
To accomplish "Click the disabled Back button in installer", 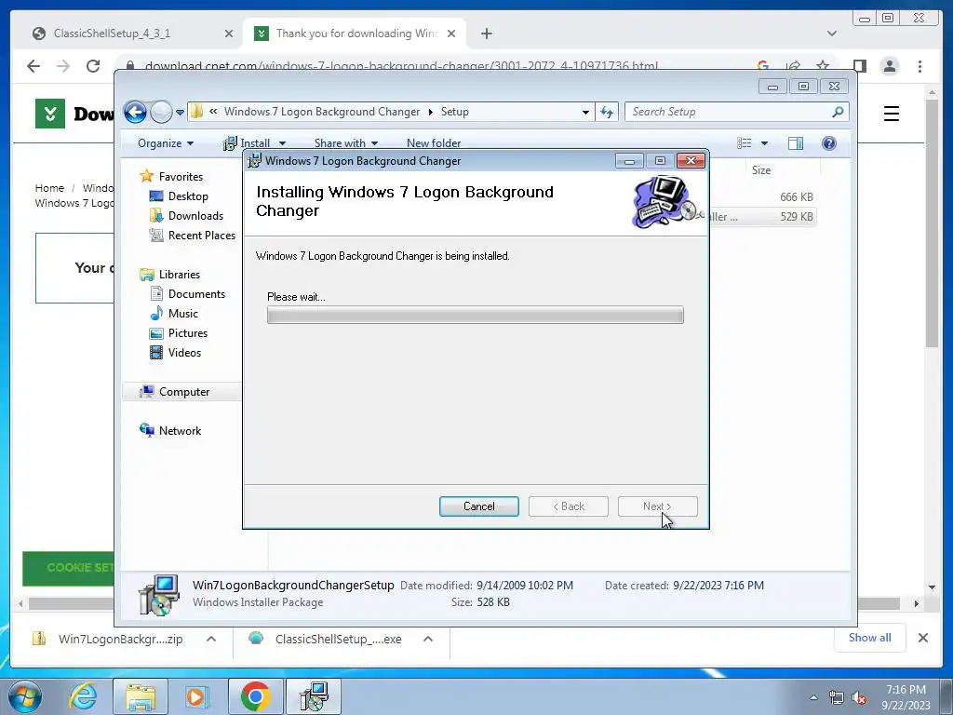I will [x=569, y=506].
